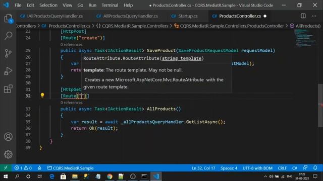Open the Explorer view in activity bar

[x=8, y=19]
